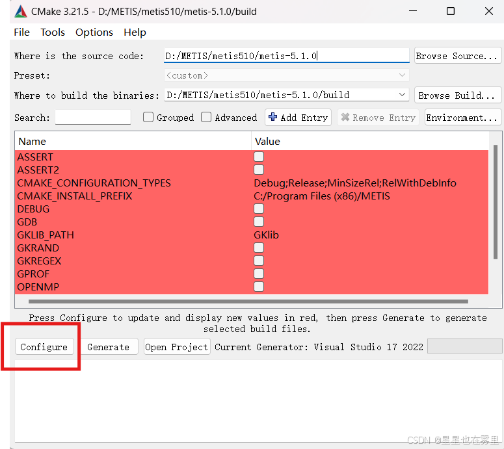Select the CMAKE_CONFIGURATION_TYPES entry name
This screenshot has height=449, width=504.
pyautogui.click(x=94, y=183)
